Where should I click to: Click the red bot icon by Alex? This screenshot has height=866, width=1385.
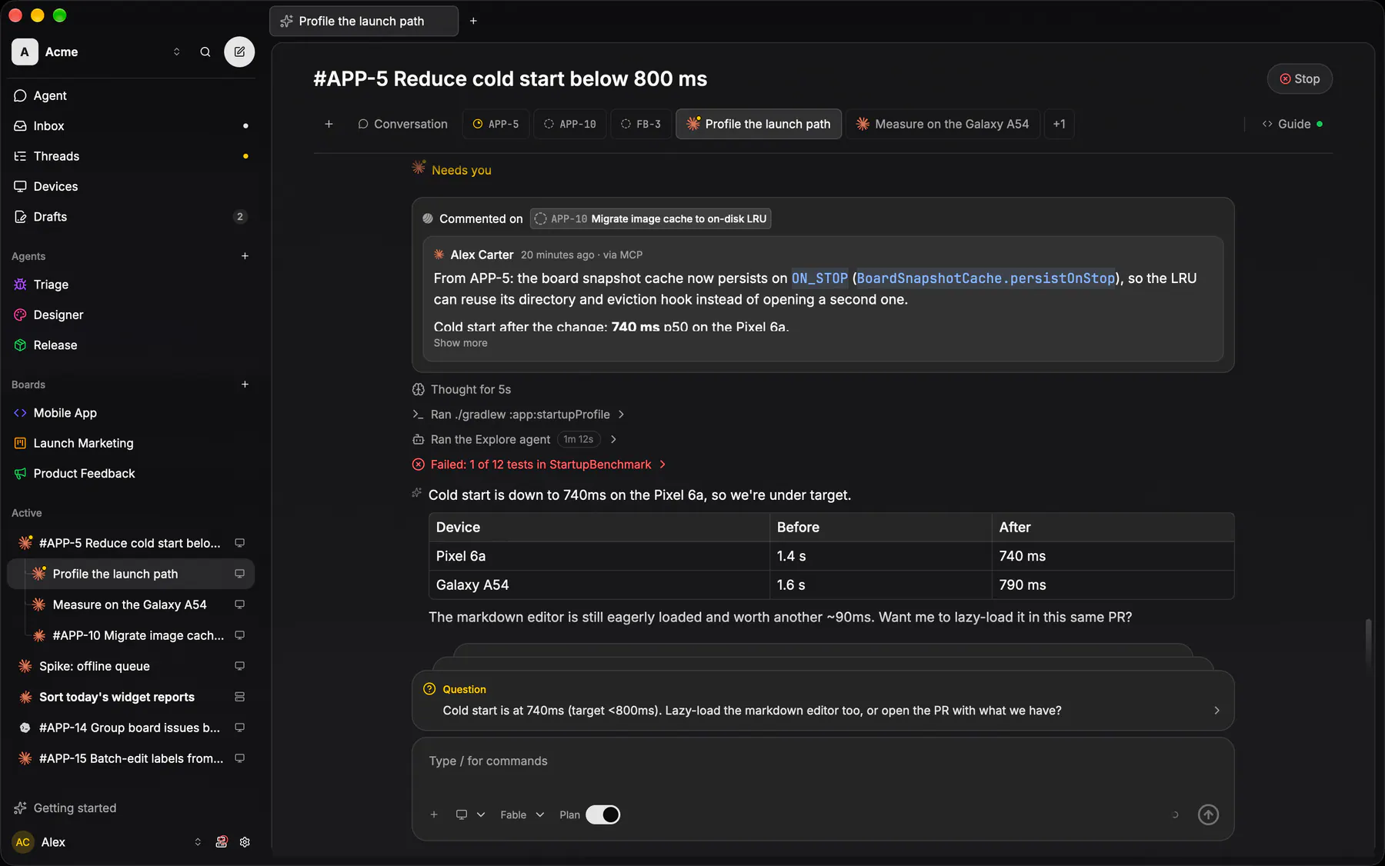click(222, 842)
